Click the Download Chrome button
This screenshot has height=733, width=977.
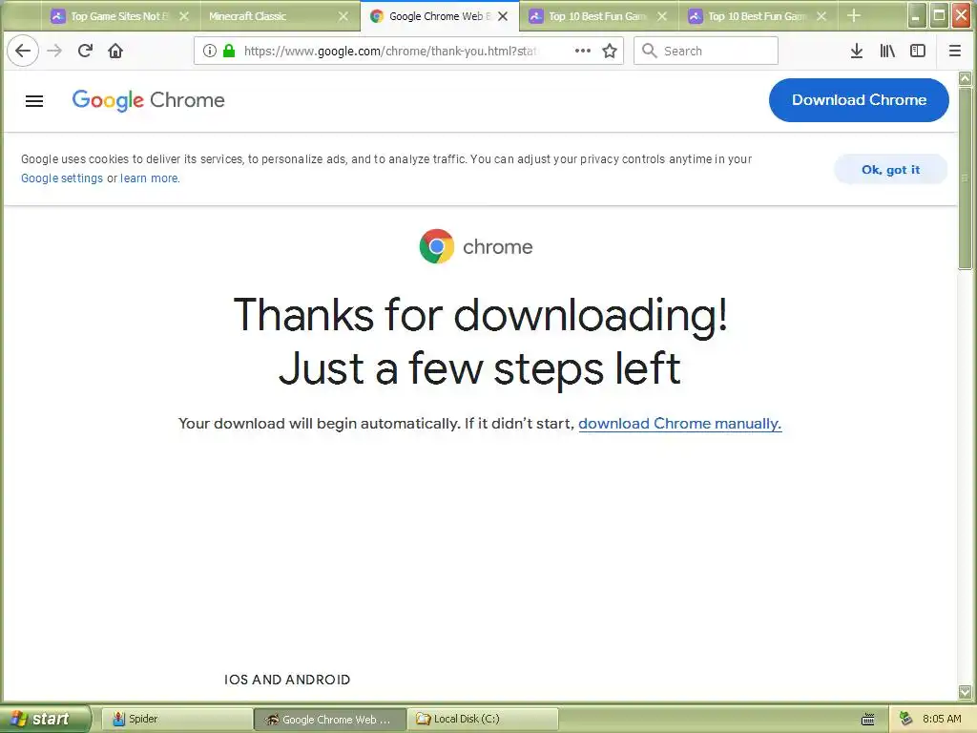click(x=859, y=99)
